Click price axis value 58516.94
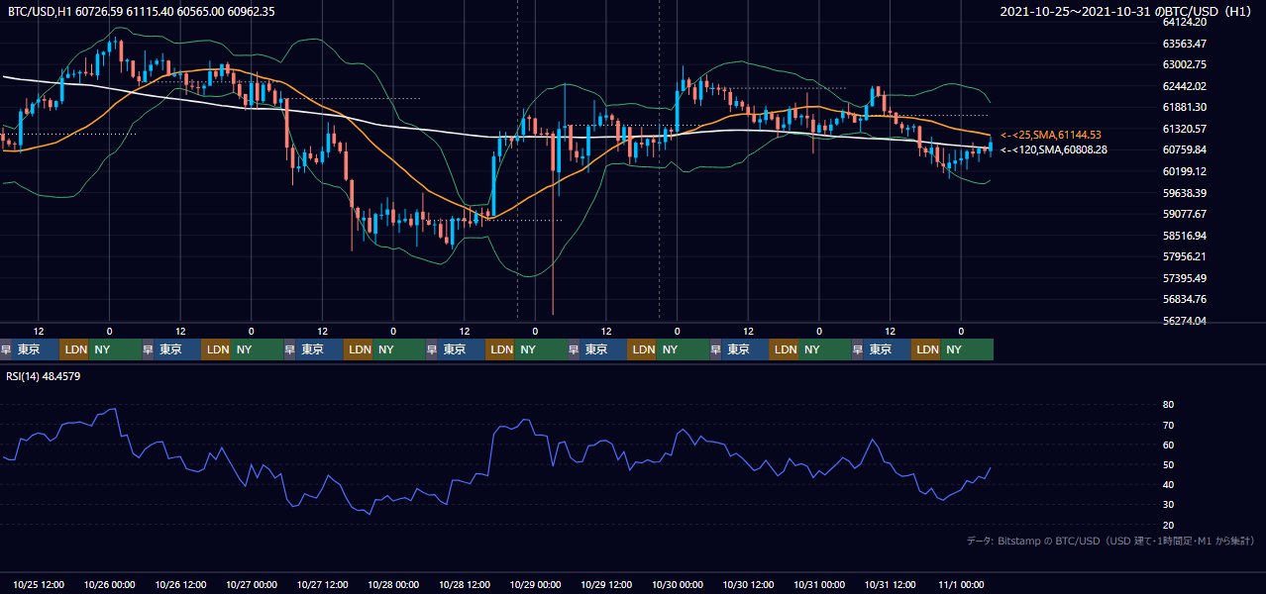This screenshot has width=1266, height=594. pos(1185,236)
